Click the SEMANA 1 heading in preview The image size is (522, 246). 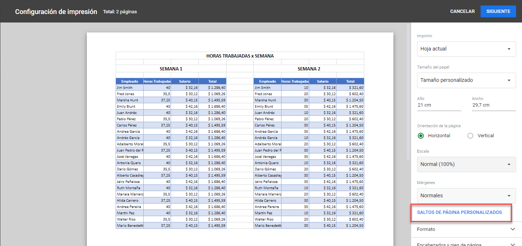click(171, 69)
